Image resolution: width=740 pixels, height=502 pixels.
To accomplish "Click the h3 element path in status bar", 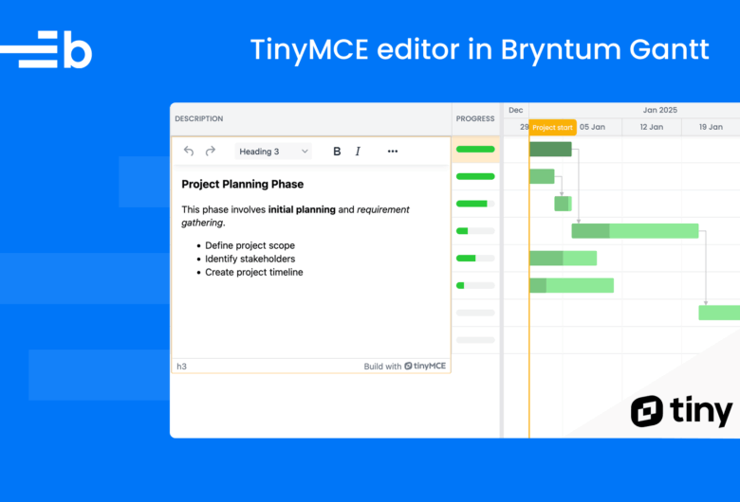I will point(182,367).
